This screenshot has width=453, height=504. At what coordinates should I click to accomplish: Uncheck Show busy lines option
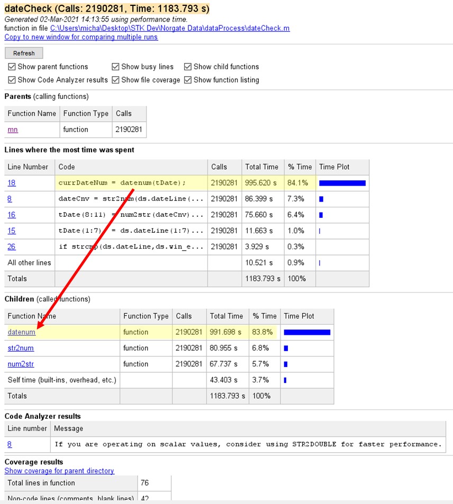click(116, 67)
